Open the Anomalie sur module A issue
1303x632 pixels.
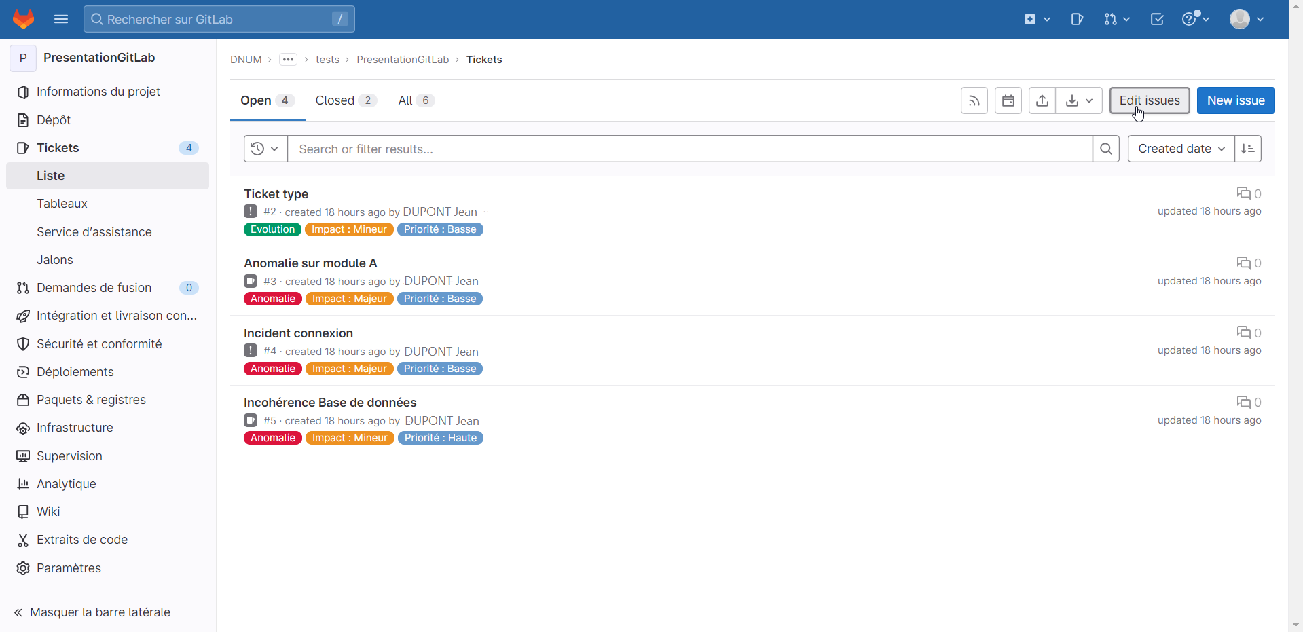[x=310, y=263]
